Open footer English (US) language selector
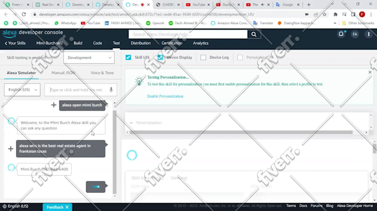This screenshot has height=211, width=377. tap(16, 206)
